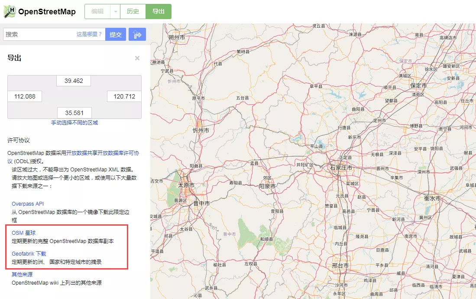Click the OpenStreetMap magnifier logo icon
Image resolution: width=476 pixels, height=299 pixels.
10,12
